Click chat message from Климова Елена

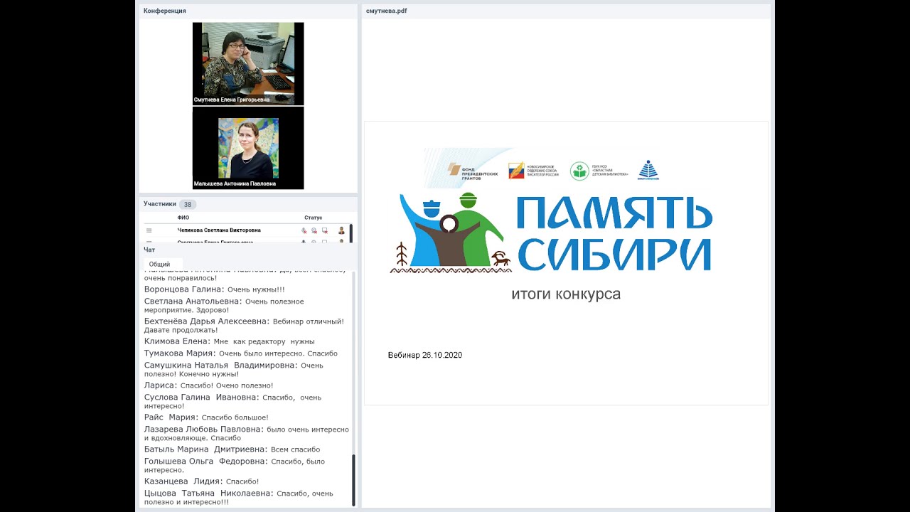(x=230, y=341)
